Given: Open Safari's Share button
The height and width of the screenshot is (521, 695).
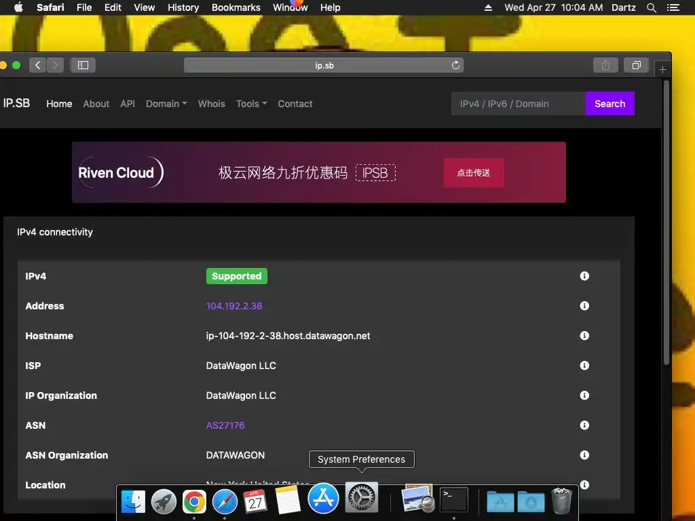Looking at the screenshot, I should [x=605, y=65].
